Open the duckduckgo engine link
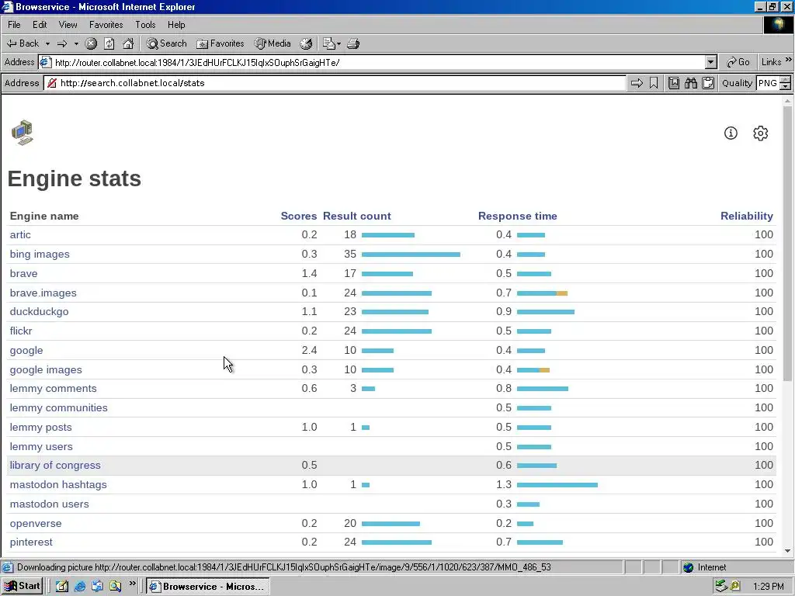 pyautogui.click(x=39, y=312)
